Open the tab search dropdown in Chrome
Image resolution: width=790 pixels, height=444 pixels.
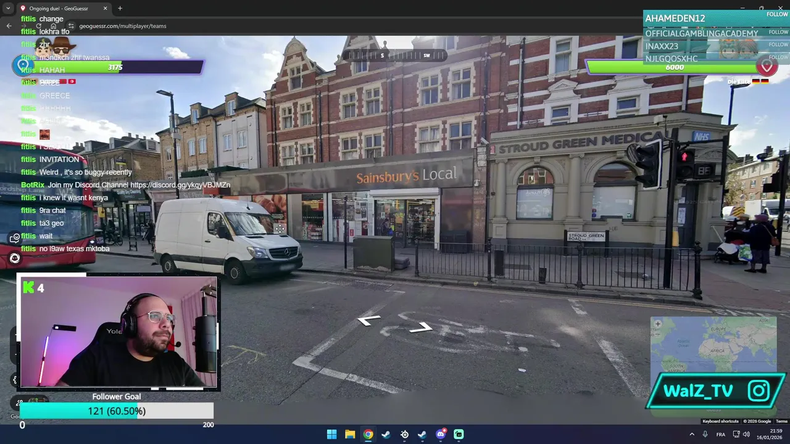tap(7, 9)
